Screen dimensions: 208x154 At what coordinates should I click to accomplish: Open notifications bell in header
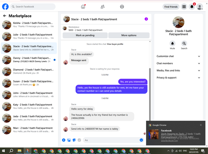192,7
